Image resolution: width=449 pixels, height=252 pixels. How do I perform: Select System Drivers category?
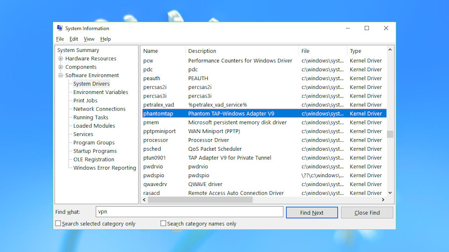pyautogui.click(x=91, y=84)
